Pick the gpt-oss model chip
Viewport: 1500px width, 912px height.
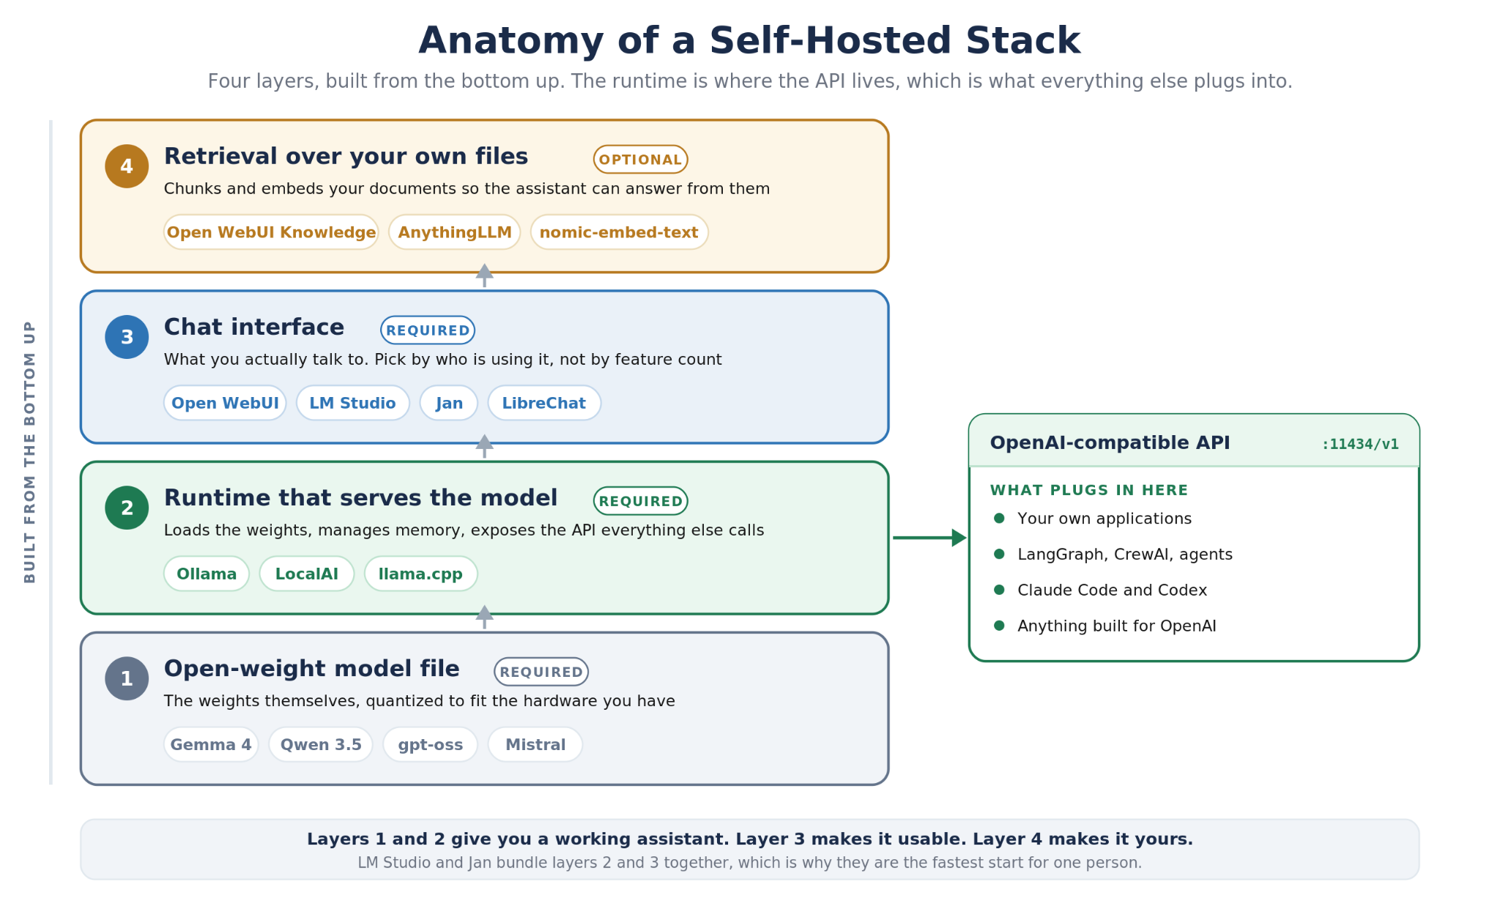(x=430, y=744)
